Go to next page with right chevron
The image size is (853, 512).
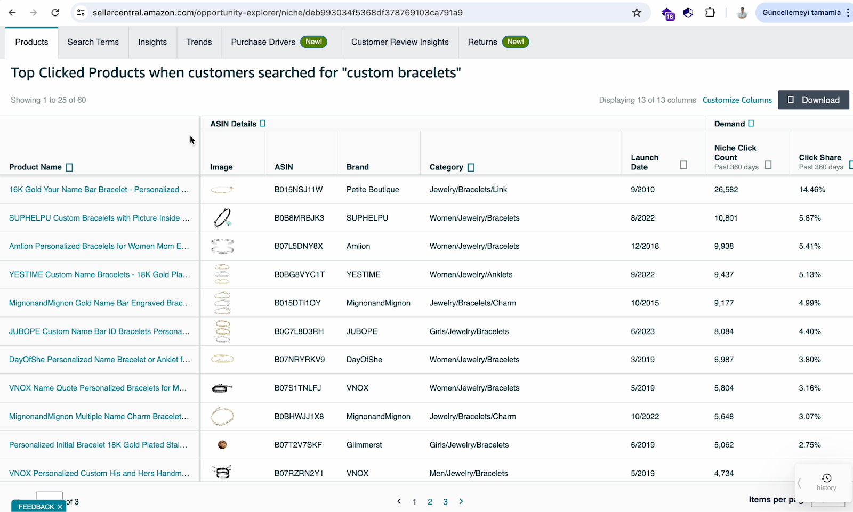pos(461,501)
